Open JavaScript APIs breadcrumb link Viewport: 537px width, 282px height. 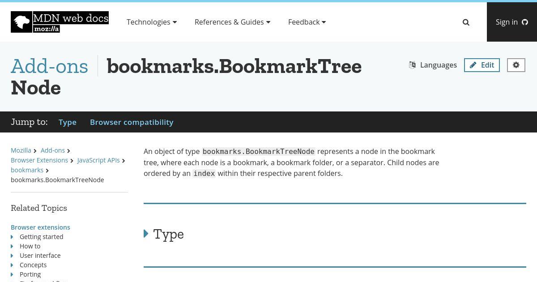98,160
